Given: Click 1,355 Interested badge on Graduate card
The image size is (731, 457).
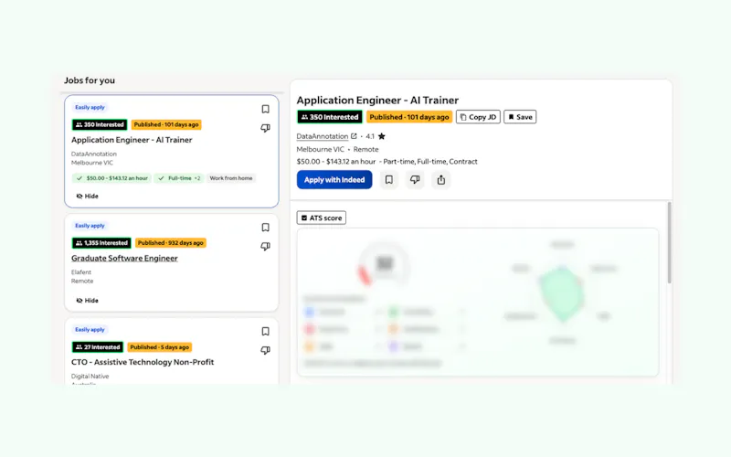Looking at the screenshot, I should pos(101,243).
